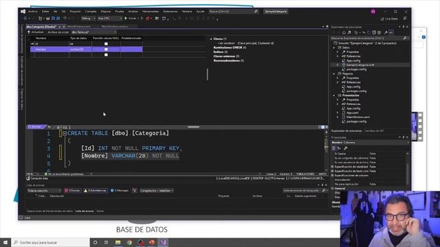440x247 pixels.
Task: Switch to the Diseño pane tab
Action: (x=36, y=127)
